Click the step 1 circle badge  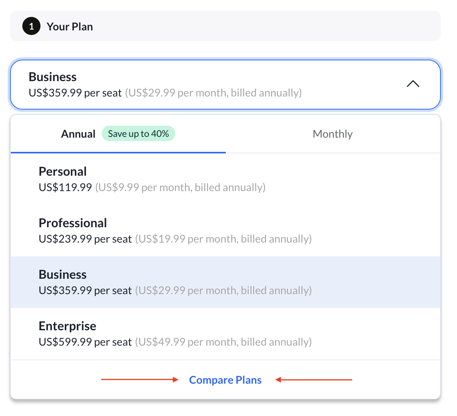click(31, 26)
